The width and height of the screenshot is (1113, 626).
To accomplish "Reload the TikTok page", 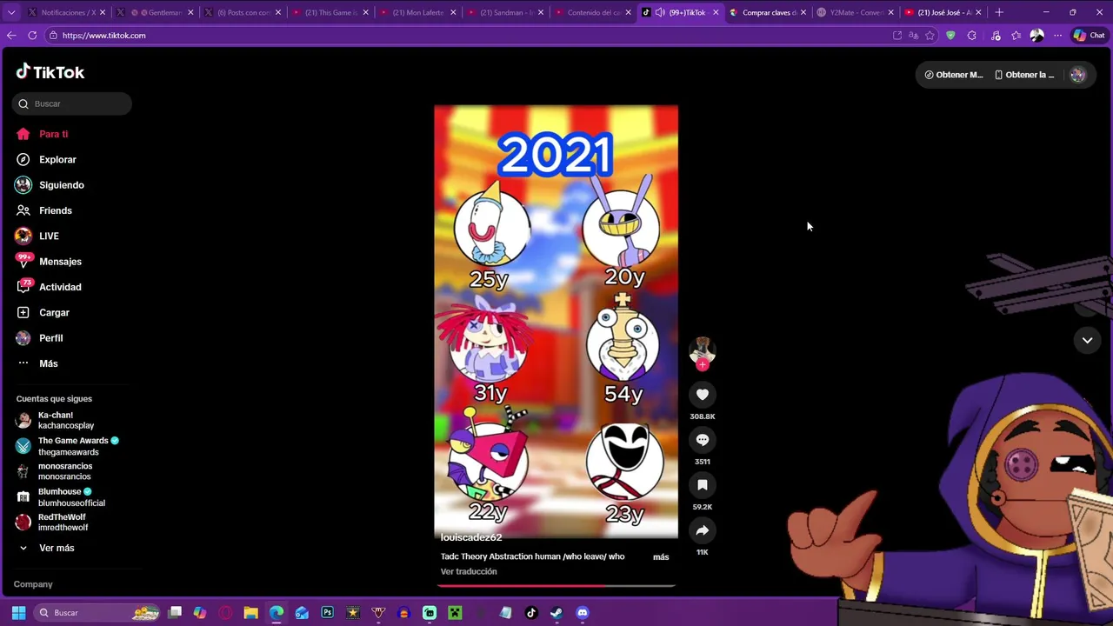I will tap(32, 36).
